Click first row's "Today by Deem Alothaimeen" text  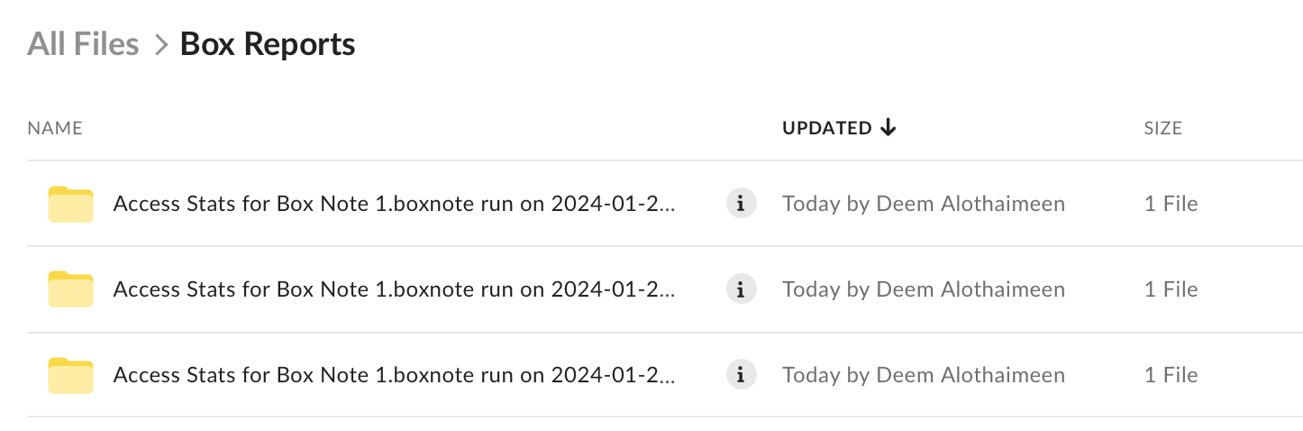[x=924, y=204]
